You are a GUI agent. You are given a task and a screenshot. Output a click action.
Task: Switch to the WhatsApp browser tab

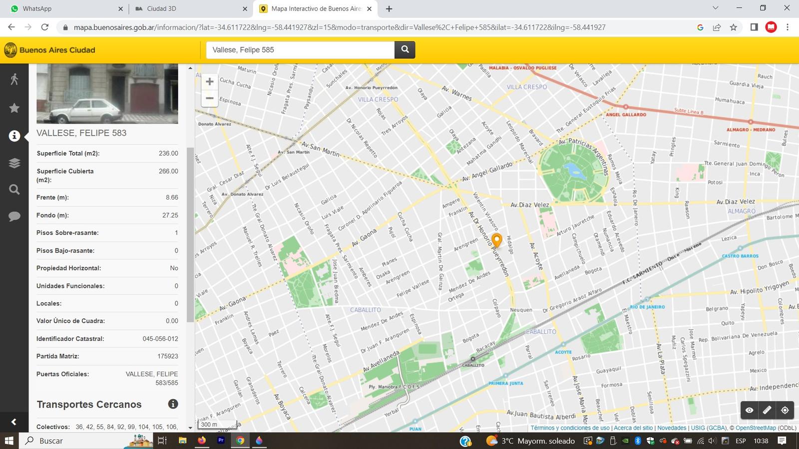click(65, 8)
